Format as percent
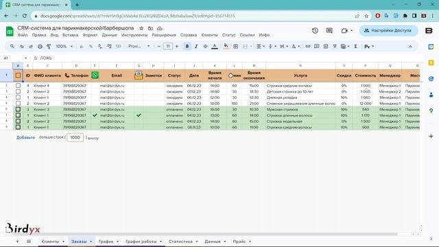439x247 pixels. pos(91,47)
